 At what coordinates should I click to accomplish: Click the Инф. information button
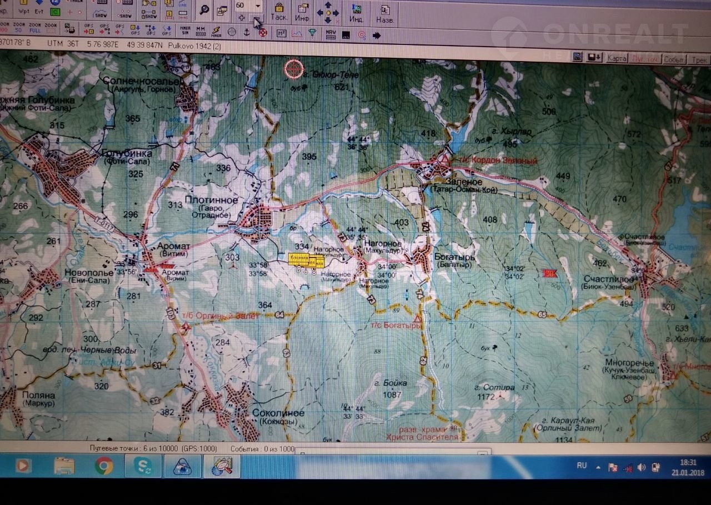(x=302, y=12)
